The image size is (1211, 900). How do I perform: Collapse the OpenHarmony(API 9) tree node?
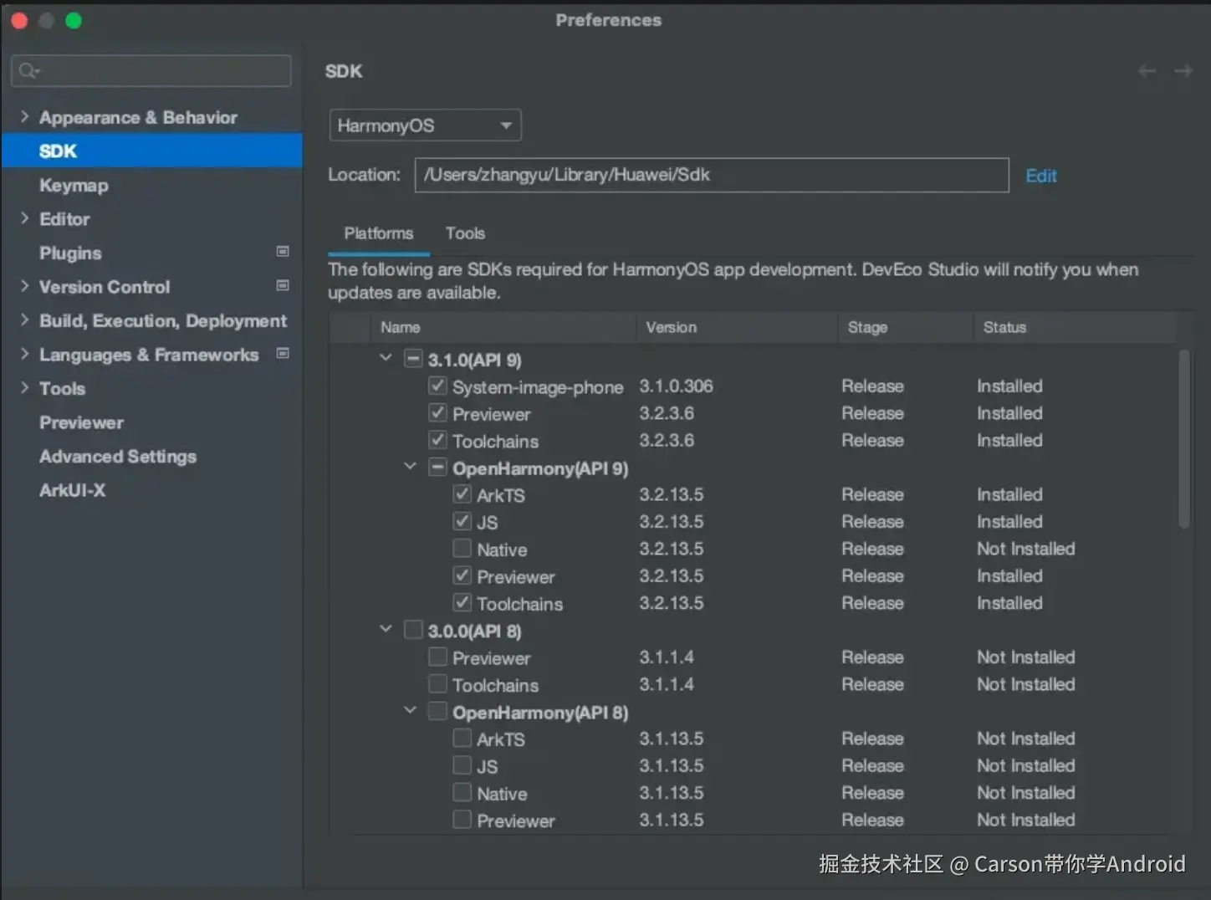(x=410, y=466)
